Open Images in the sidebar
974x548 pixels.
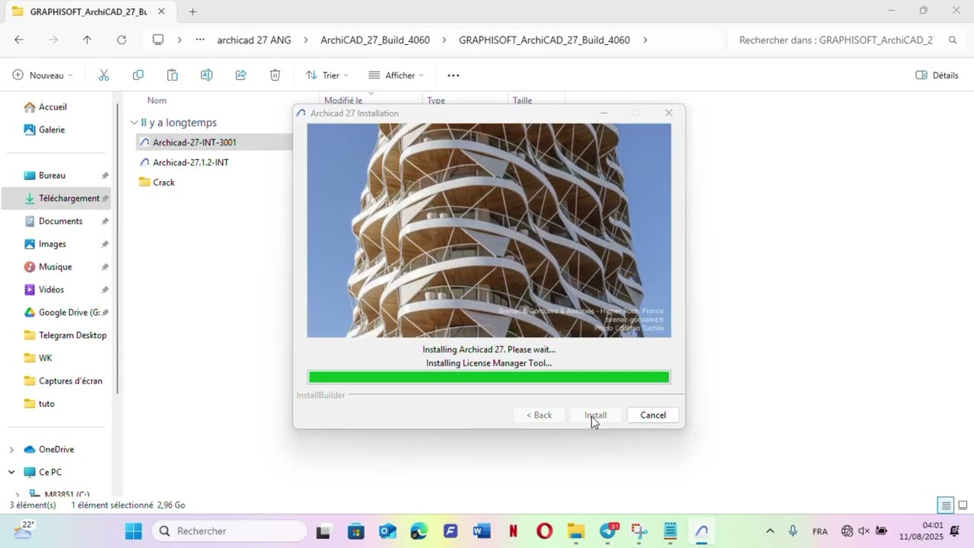click(x=52, y=244)
